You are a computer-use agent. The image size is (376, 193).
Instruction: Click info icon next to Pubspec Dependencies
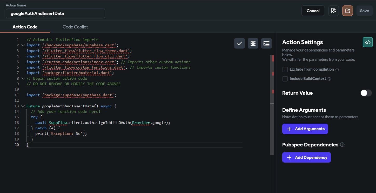[x=342, y=145]
